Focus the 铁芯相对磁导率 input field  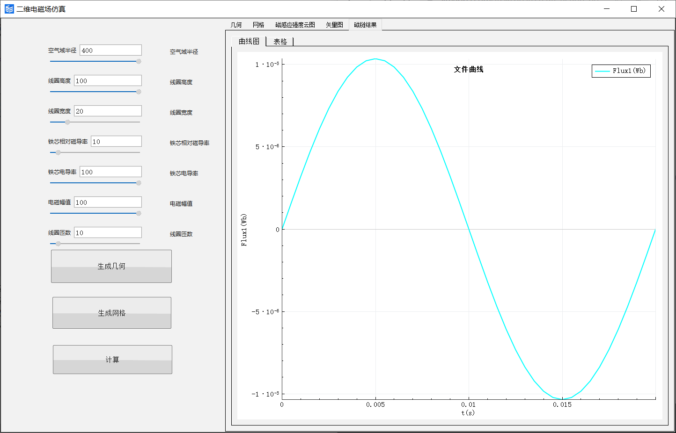117,142
